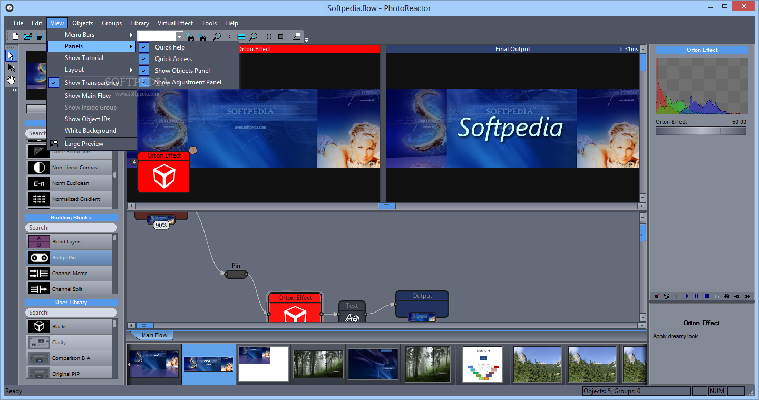The height and width of the screenshot is (400, 759).
Task: Select the Bridge Pin building block
Action: [70, 258]
